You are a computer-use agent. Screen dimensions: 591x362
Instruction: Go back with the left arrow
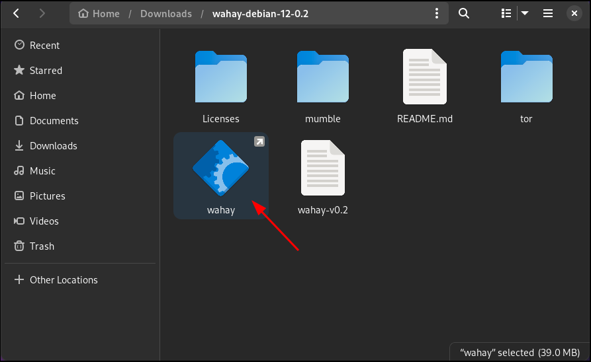[17, 13]
